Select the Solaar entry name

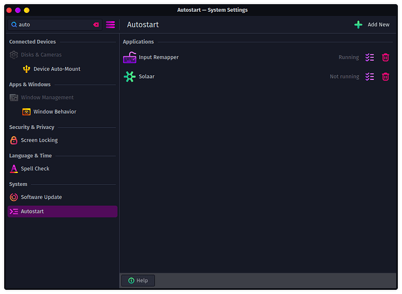pyautogui.click(x=146, y=76)
